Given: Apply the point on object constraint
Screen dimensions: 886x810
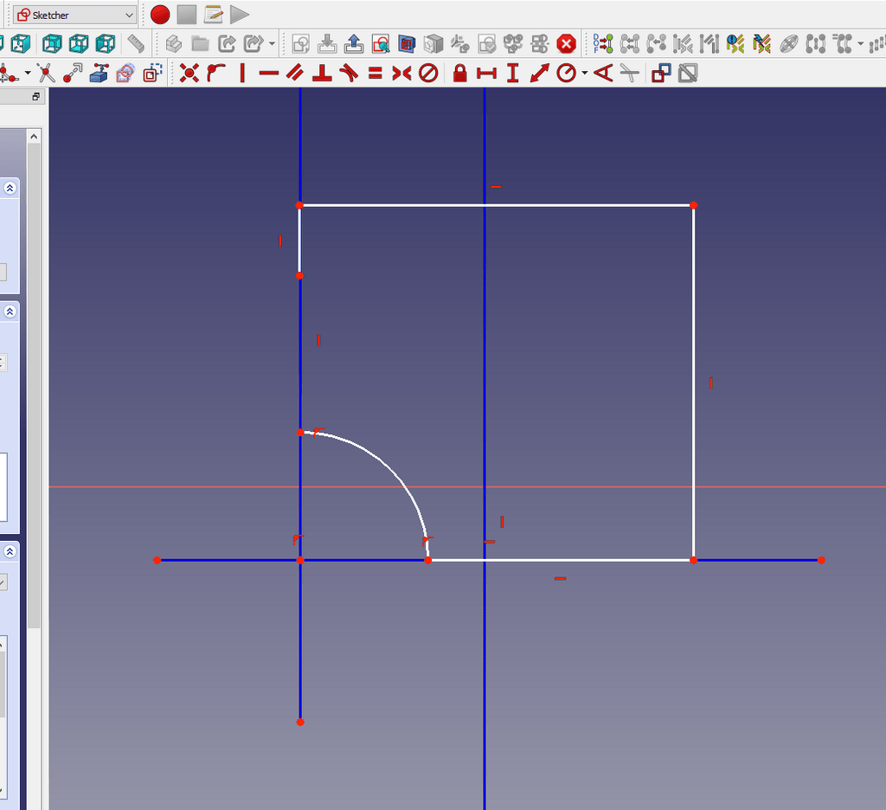Looking at the screenshot, I should coord(215,73).
